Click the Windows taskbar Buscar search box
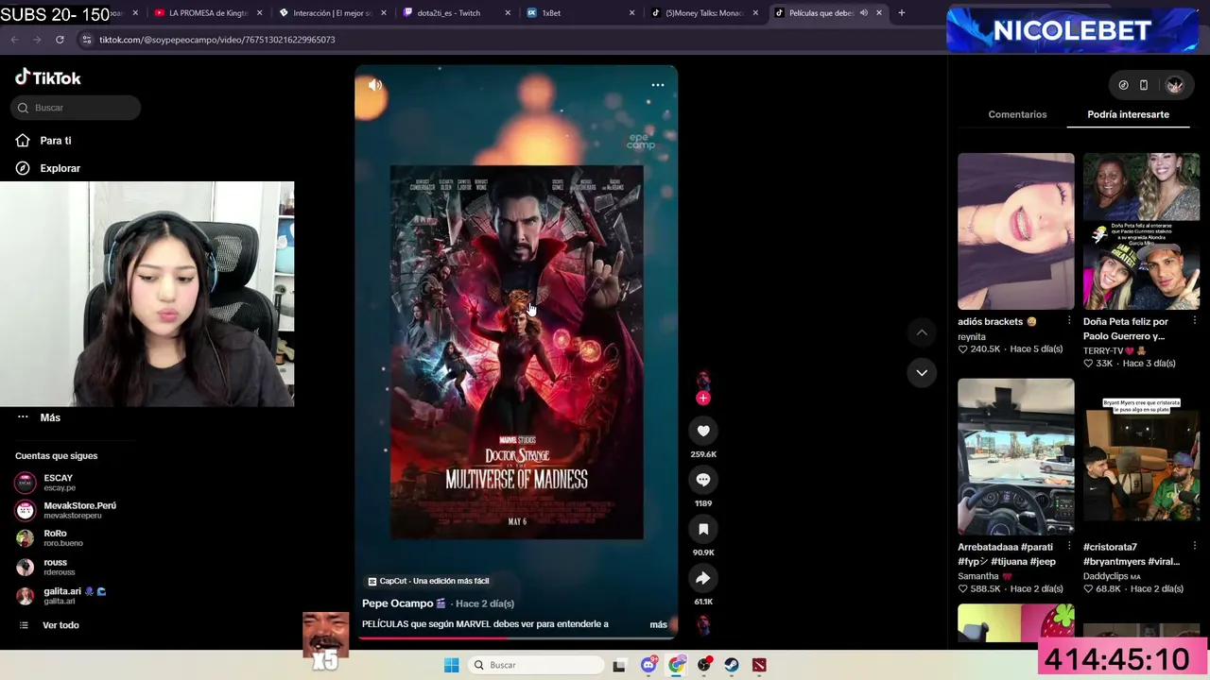1210x680 pixels. coord(537,665)
